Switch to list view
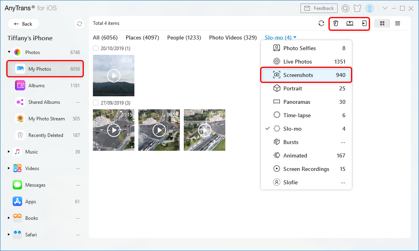This screenshot has width=419, height=251. tap(398, 23)
